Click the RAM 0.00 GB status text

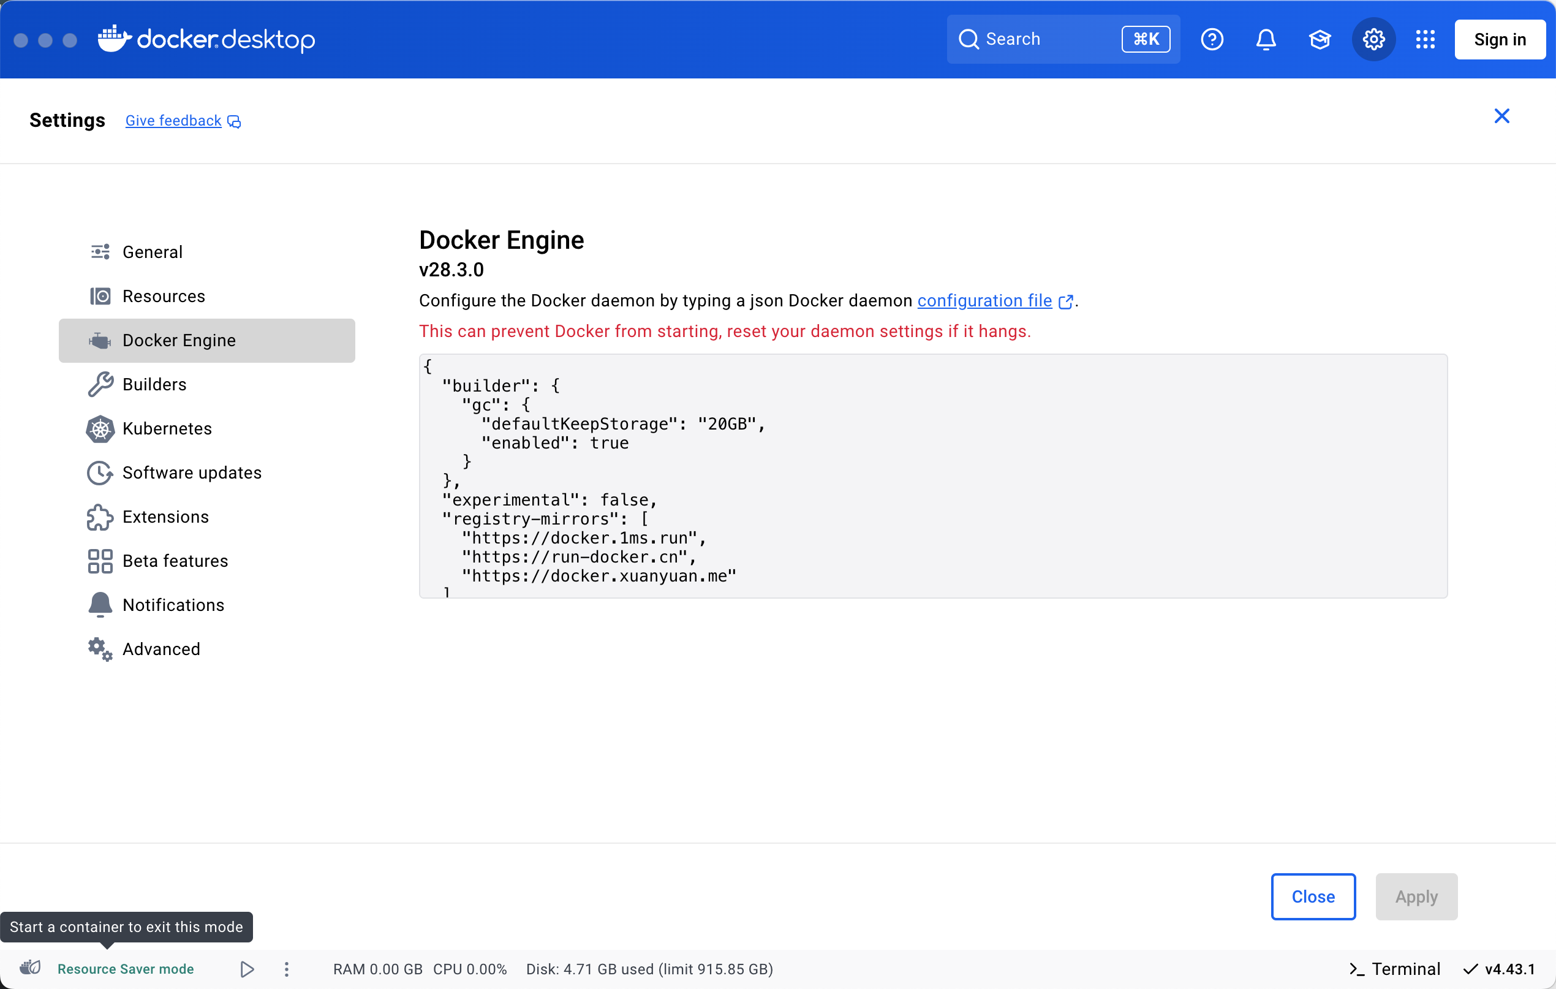(x=377, y=968)
